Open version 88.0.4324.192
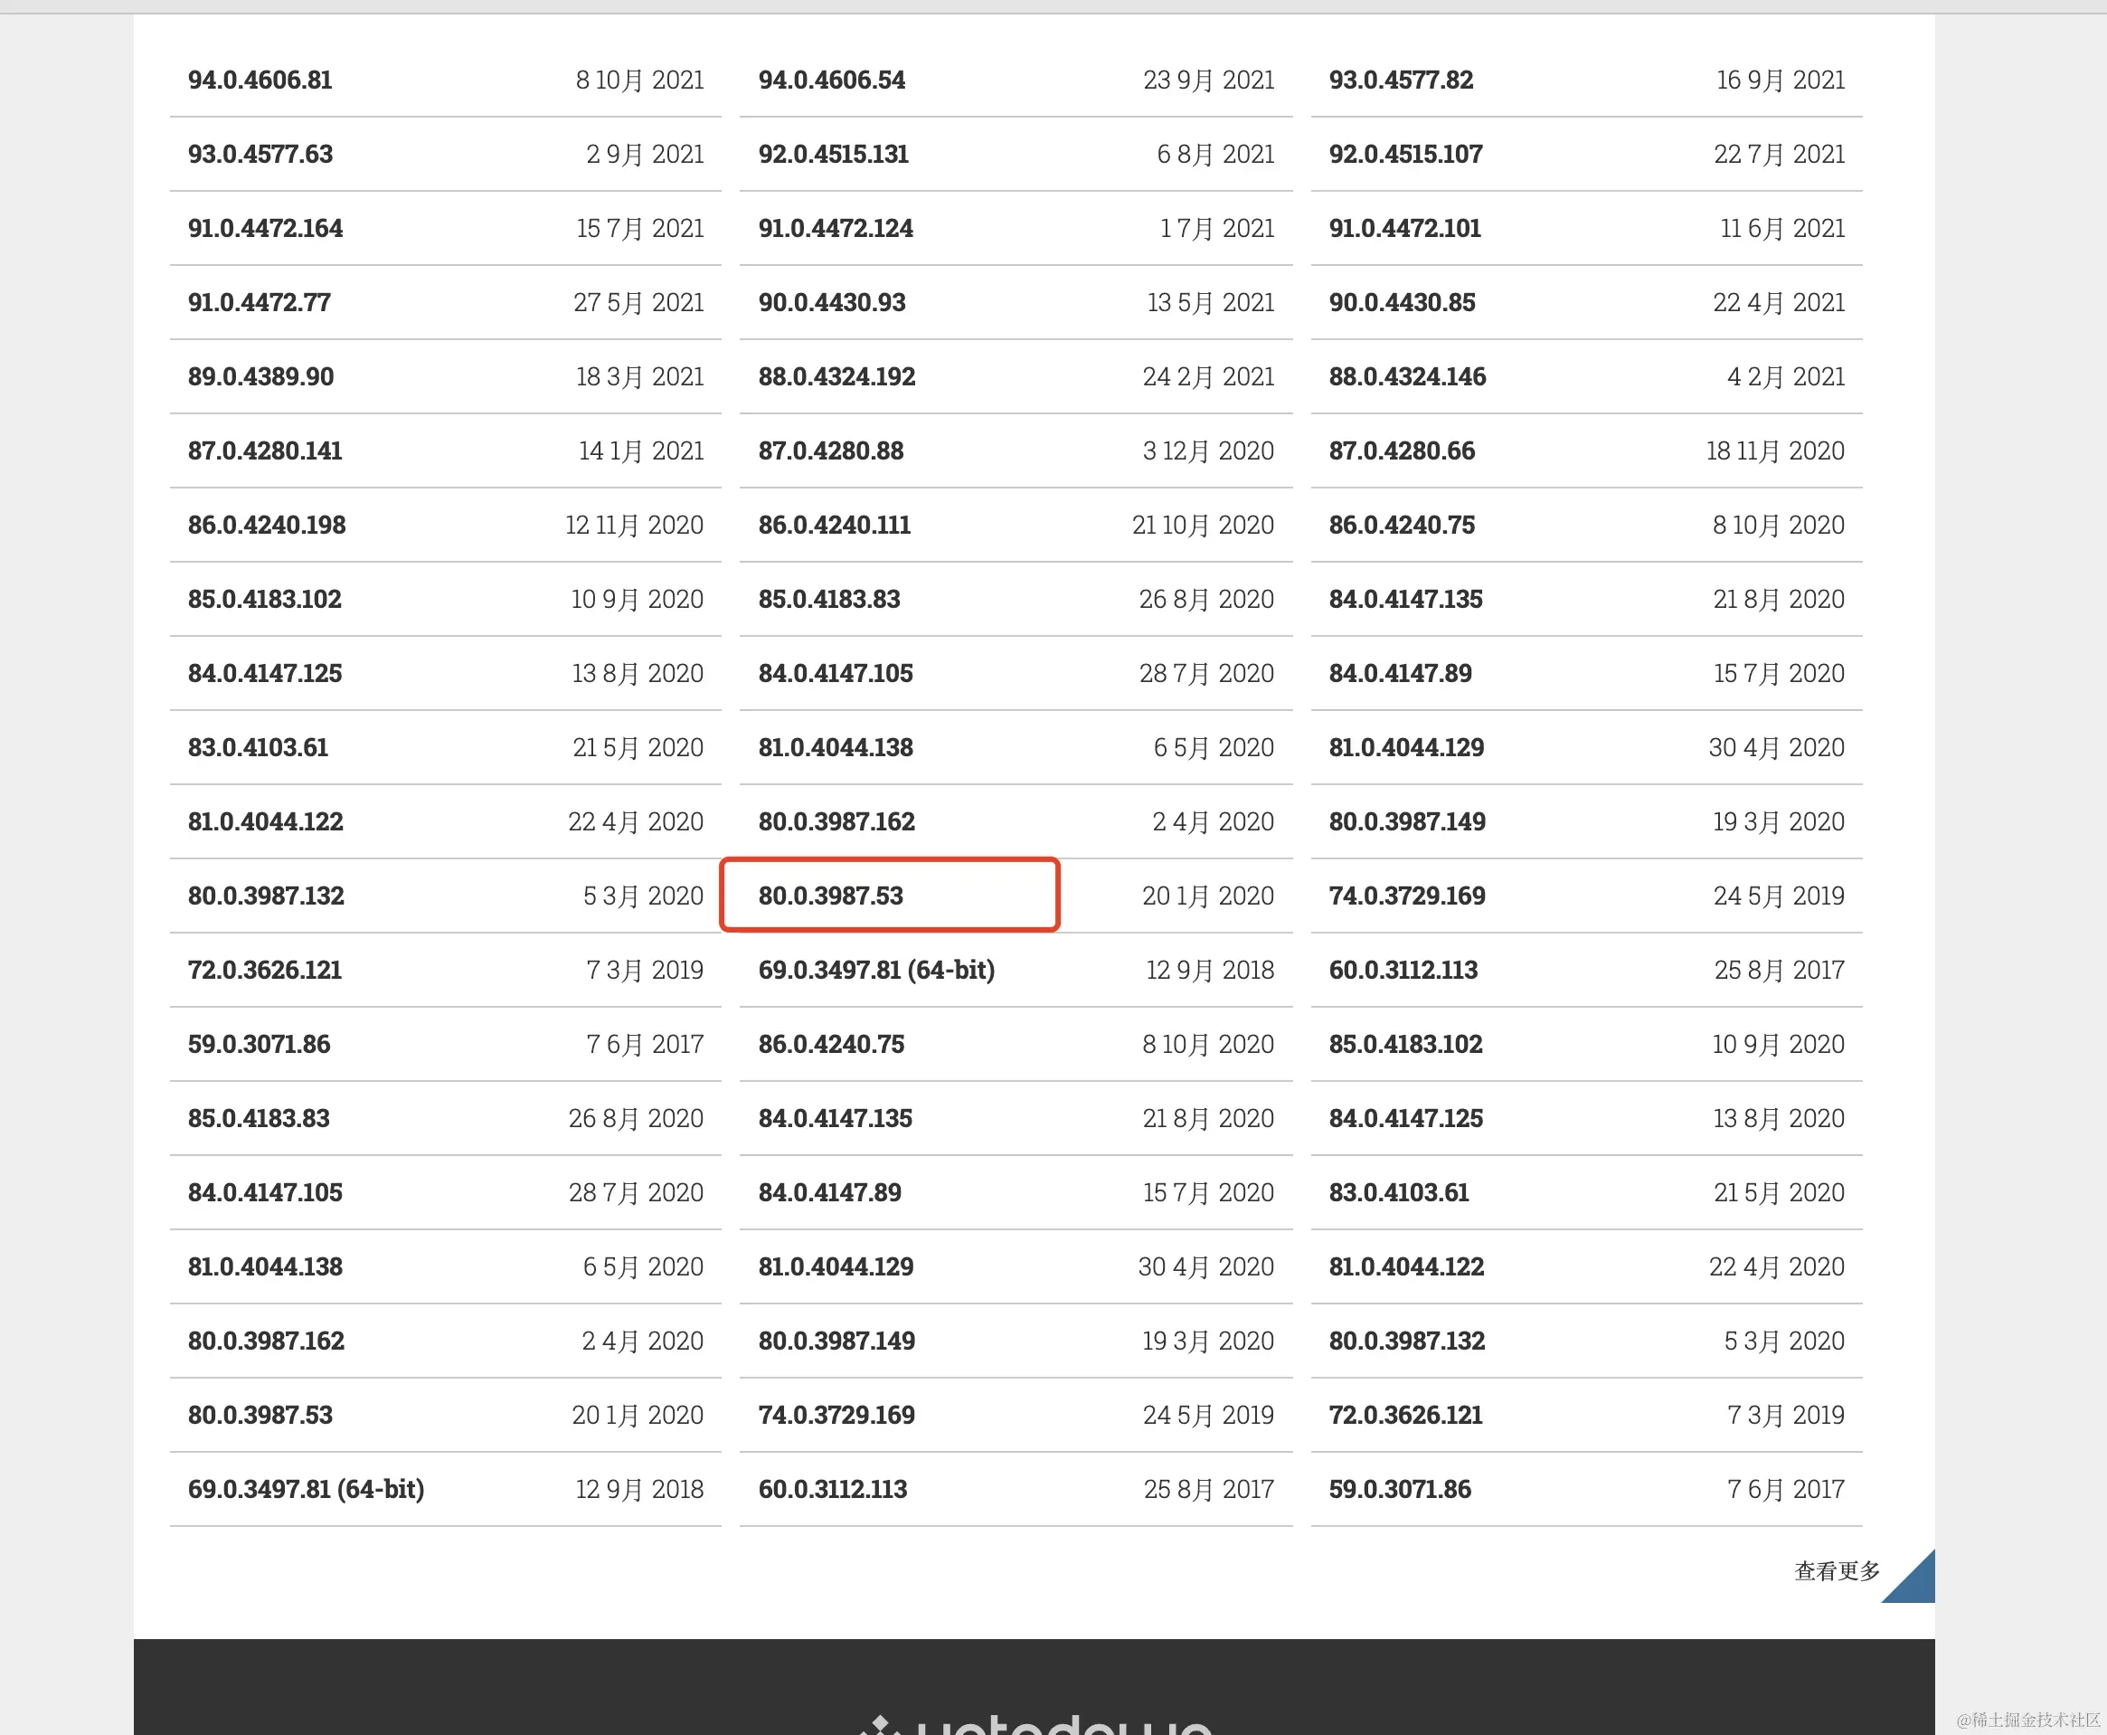 836,377
